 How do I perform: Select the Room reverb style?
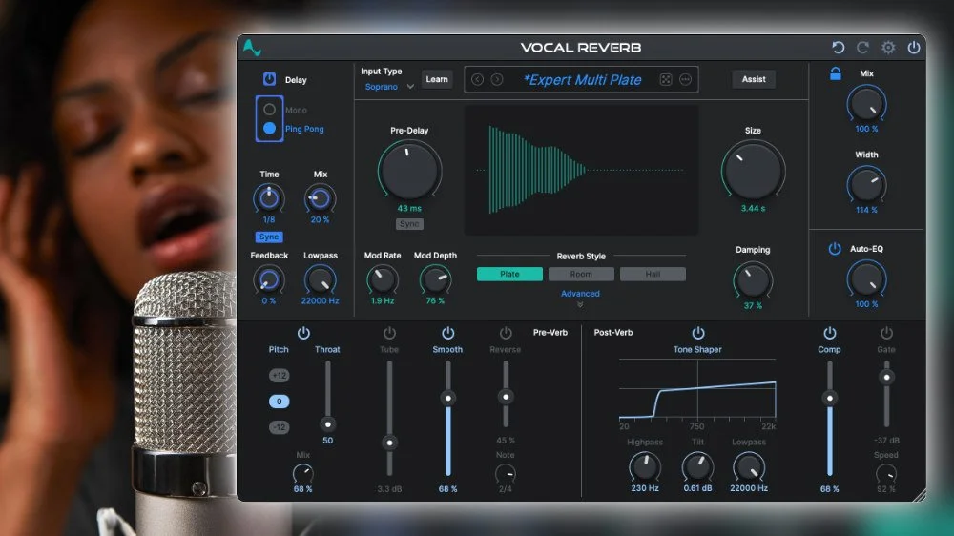click(x=581, y=275)
